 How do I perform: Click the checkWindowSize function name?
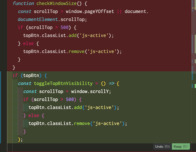tap(57, 3)
